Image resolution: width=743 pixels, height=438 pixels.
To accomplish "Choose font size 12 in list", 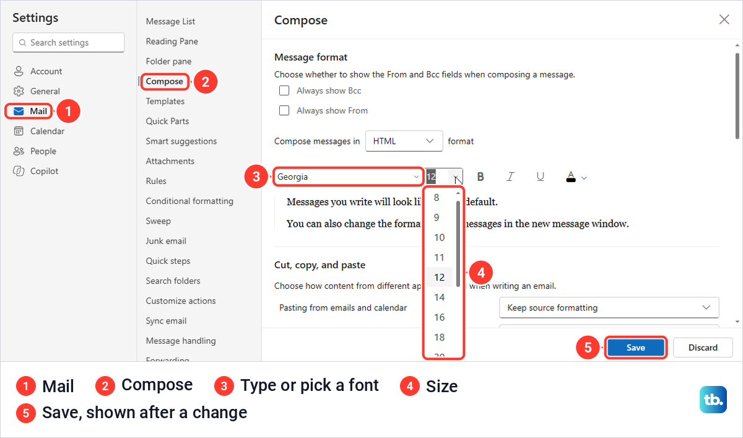I will (440, 277).
